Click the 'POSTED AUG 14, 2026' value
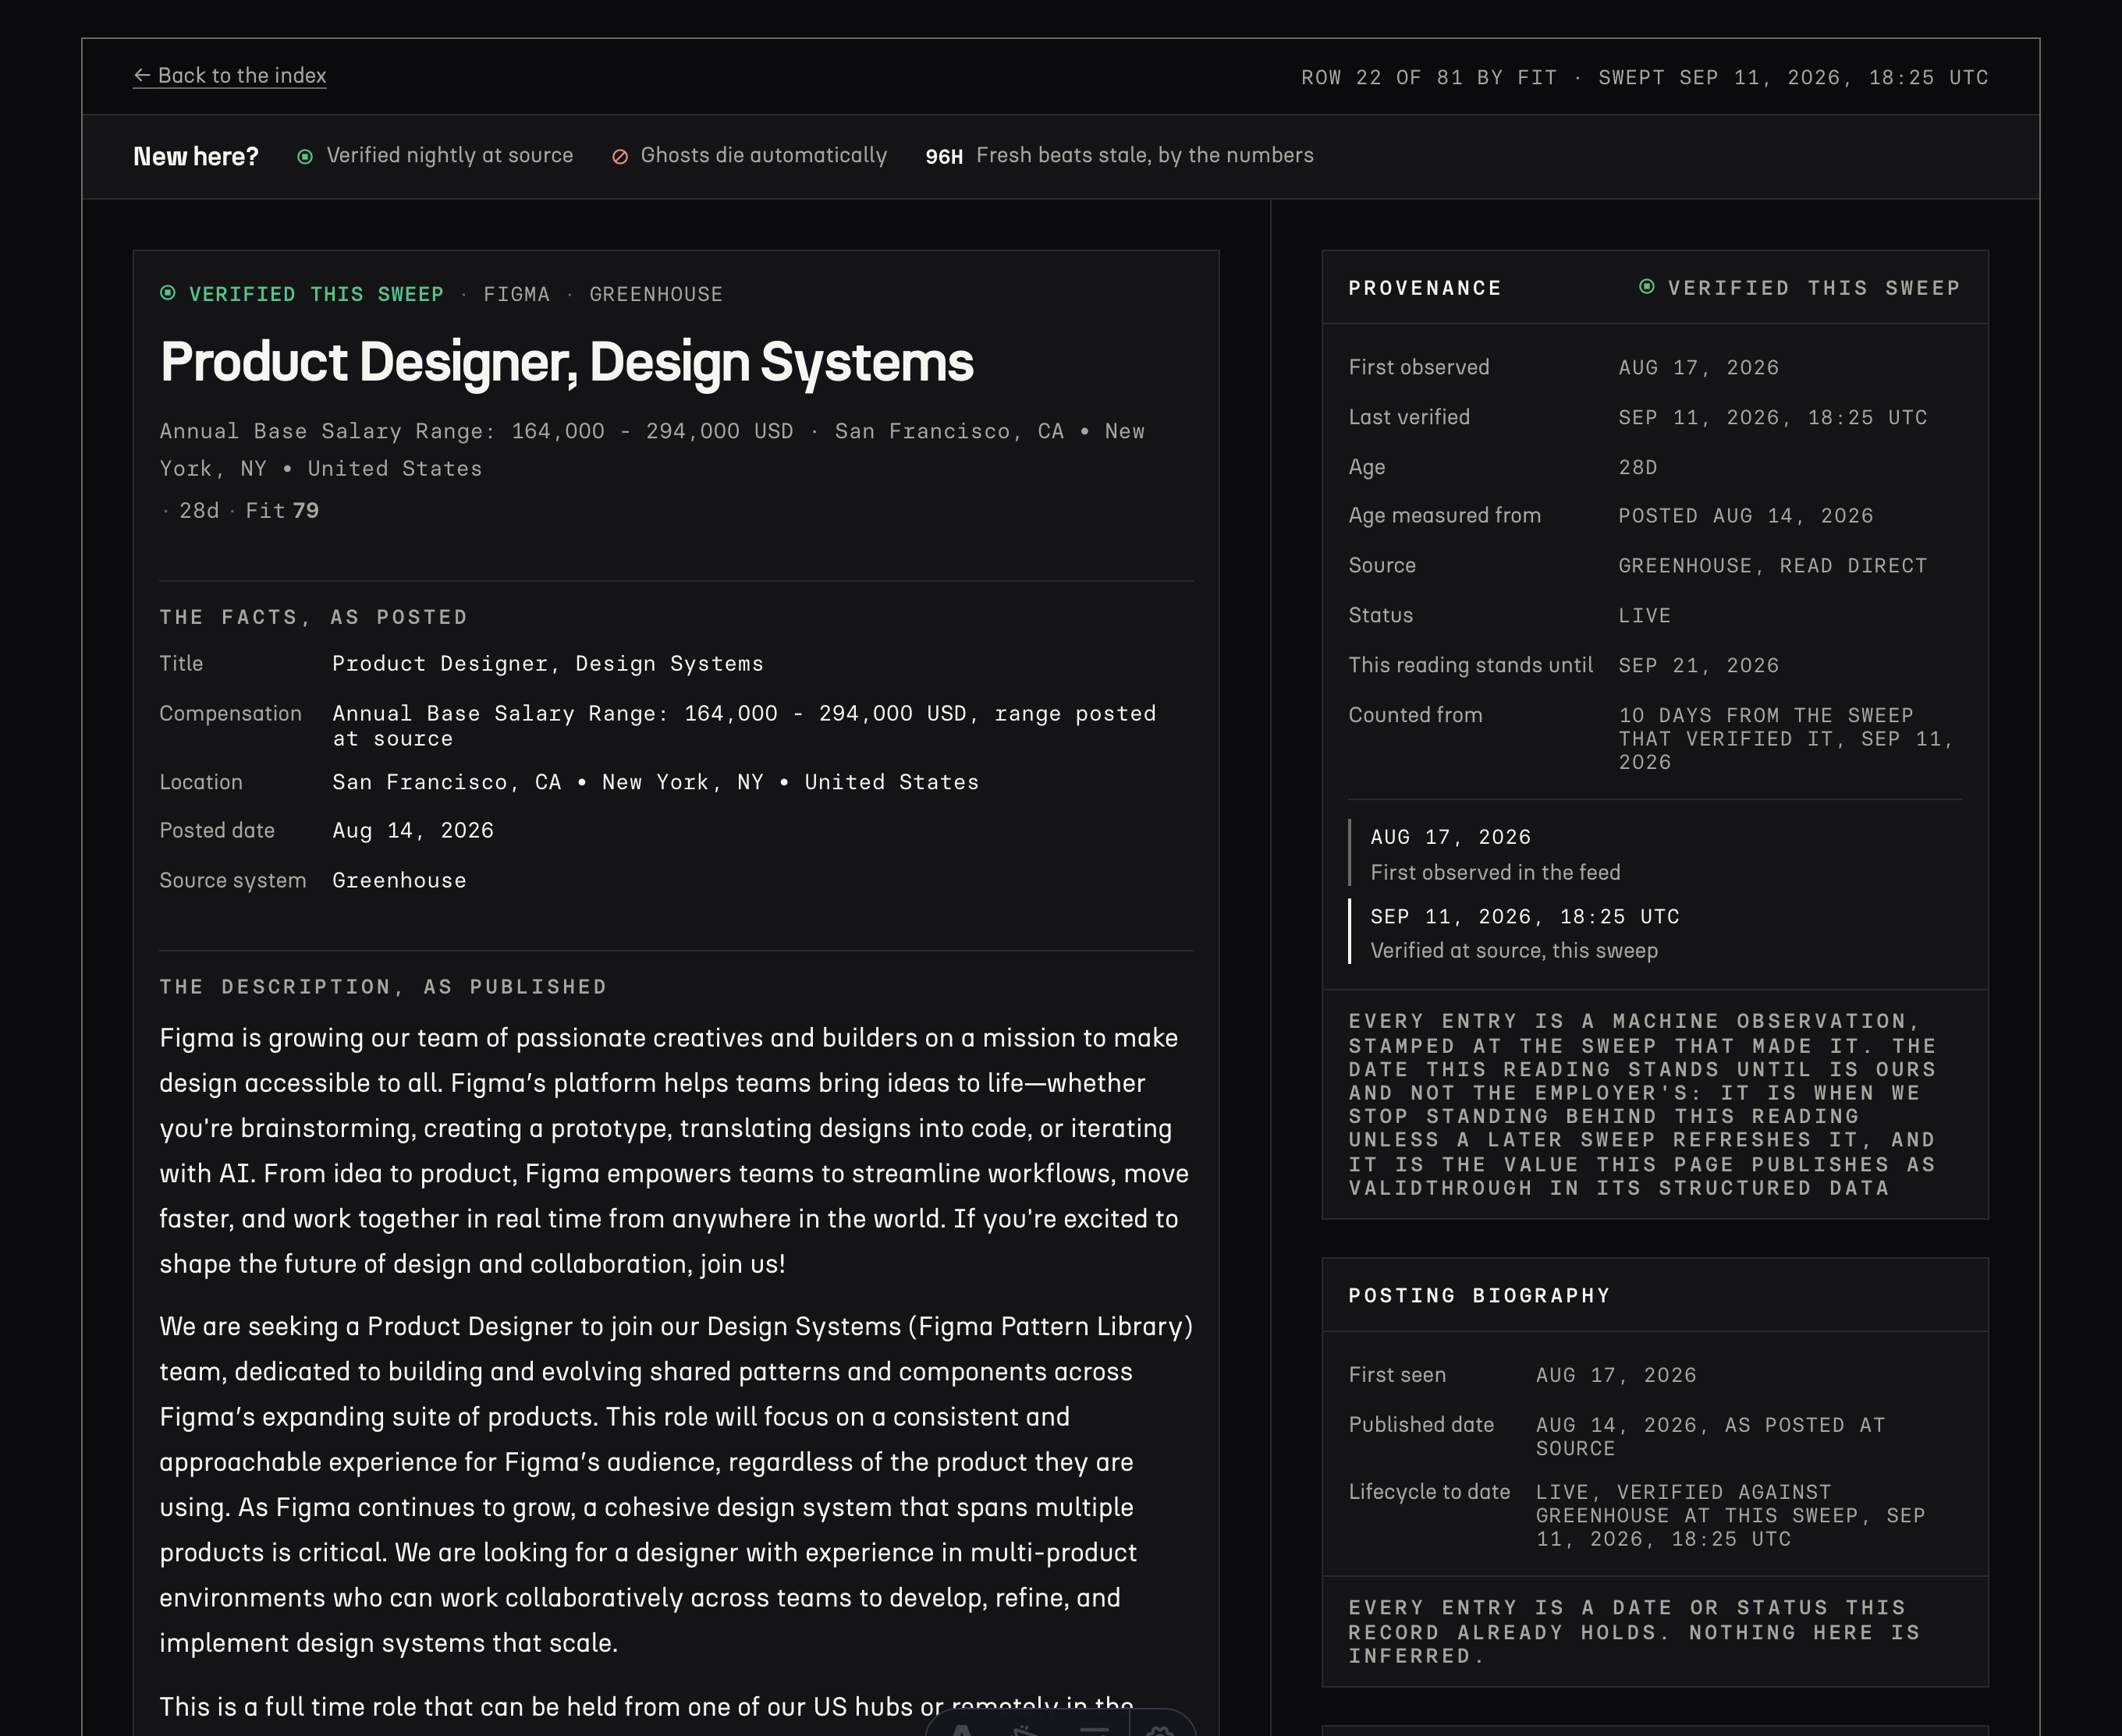This screenshot has width=2122, height=1736. (x=1746, y=516)
